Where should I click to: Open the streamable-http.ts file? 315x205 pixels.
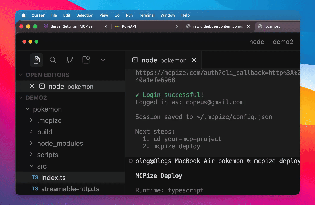pos(70,189)
